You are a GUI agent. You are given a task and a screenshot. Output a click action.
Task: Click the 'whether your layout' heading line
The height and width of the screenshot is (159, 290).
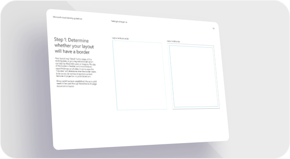(74, 46)
